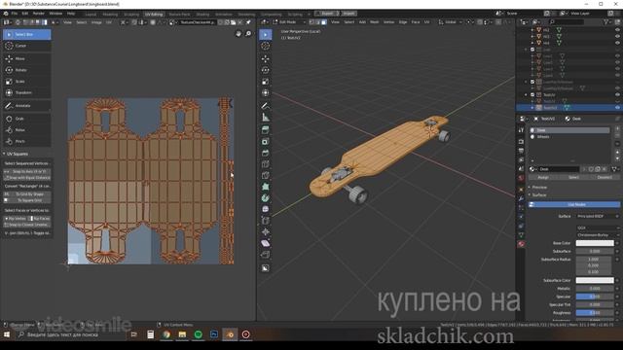Open the Render menu
This screenshot has height=350, width=623.
[39, 14]
